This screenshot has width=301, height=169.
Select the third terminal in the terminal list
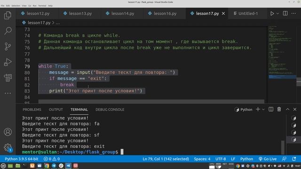tap(293, 132)
